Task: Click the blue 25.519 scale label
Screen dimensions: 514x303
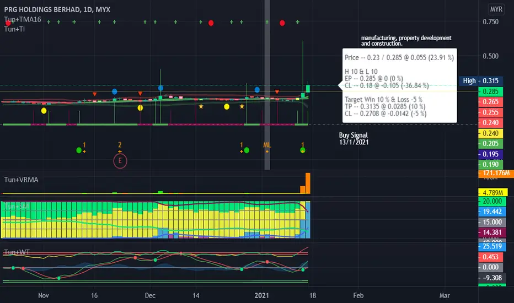Action: [x=492, y=246]
